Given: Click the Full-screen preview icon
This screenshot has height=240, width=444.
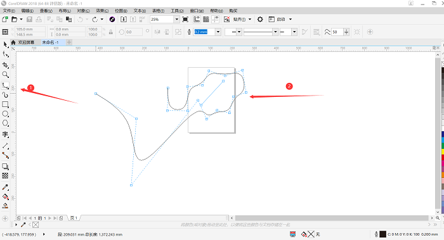Looking at the screenshot, I should pos(185,19).
